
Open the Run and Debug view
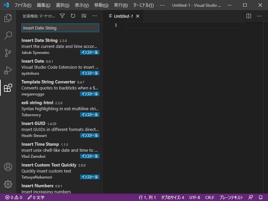(8, 70)
